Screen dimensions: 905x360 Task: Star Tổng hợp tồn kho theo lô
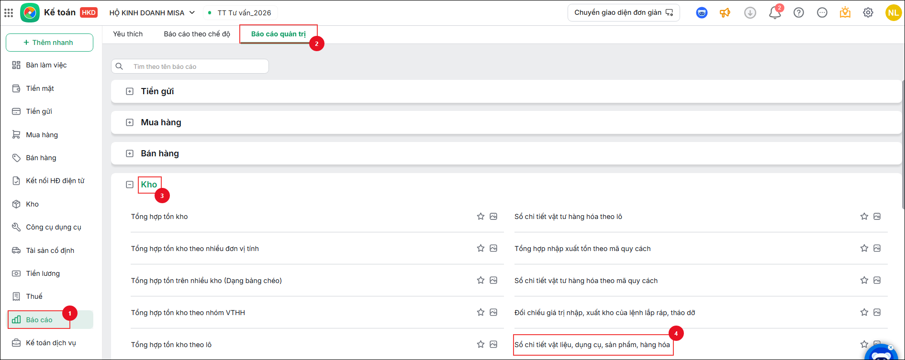click(480, 345)
